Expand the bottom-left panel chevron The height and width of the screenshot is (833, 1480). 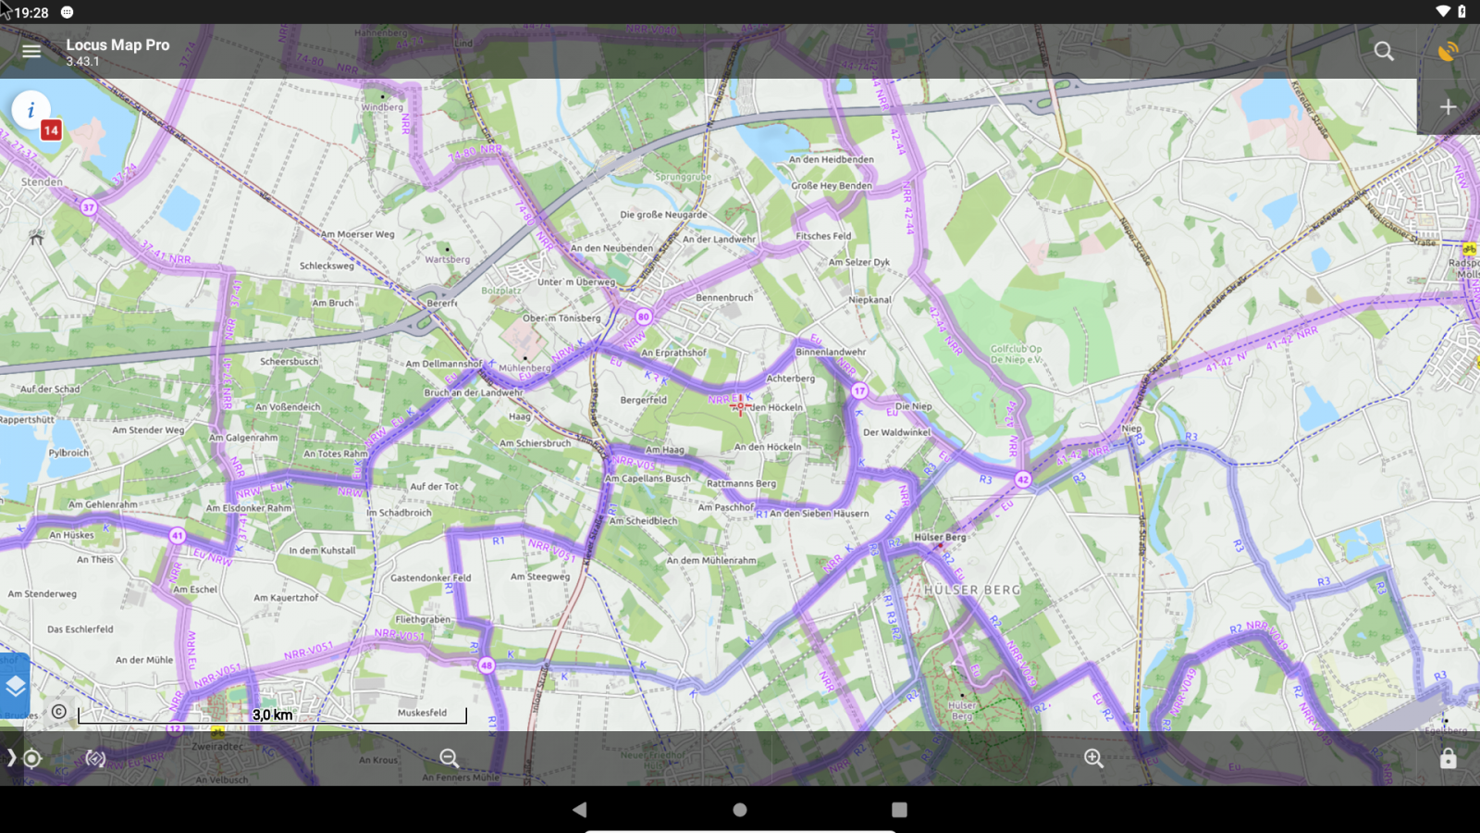[10, 759]
